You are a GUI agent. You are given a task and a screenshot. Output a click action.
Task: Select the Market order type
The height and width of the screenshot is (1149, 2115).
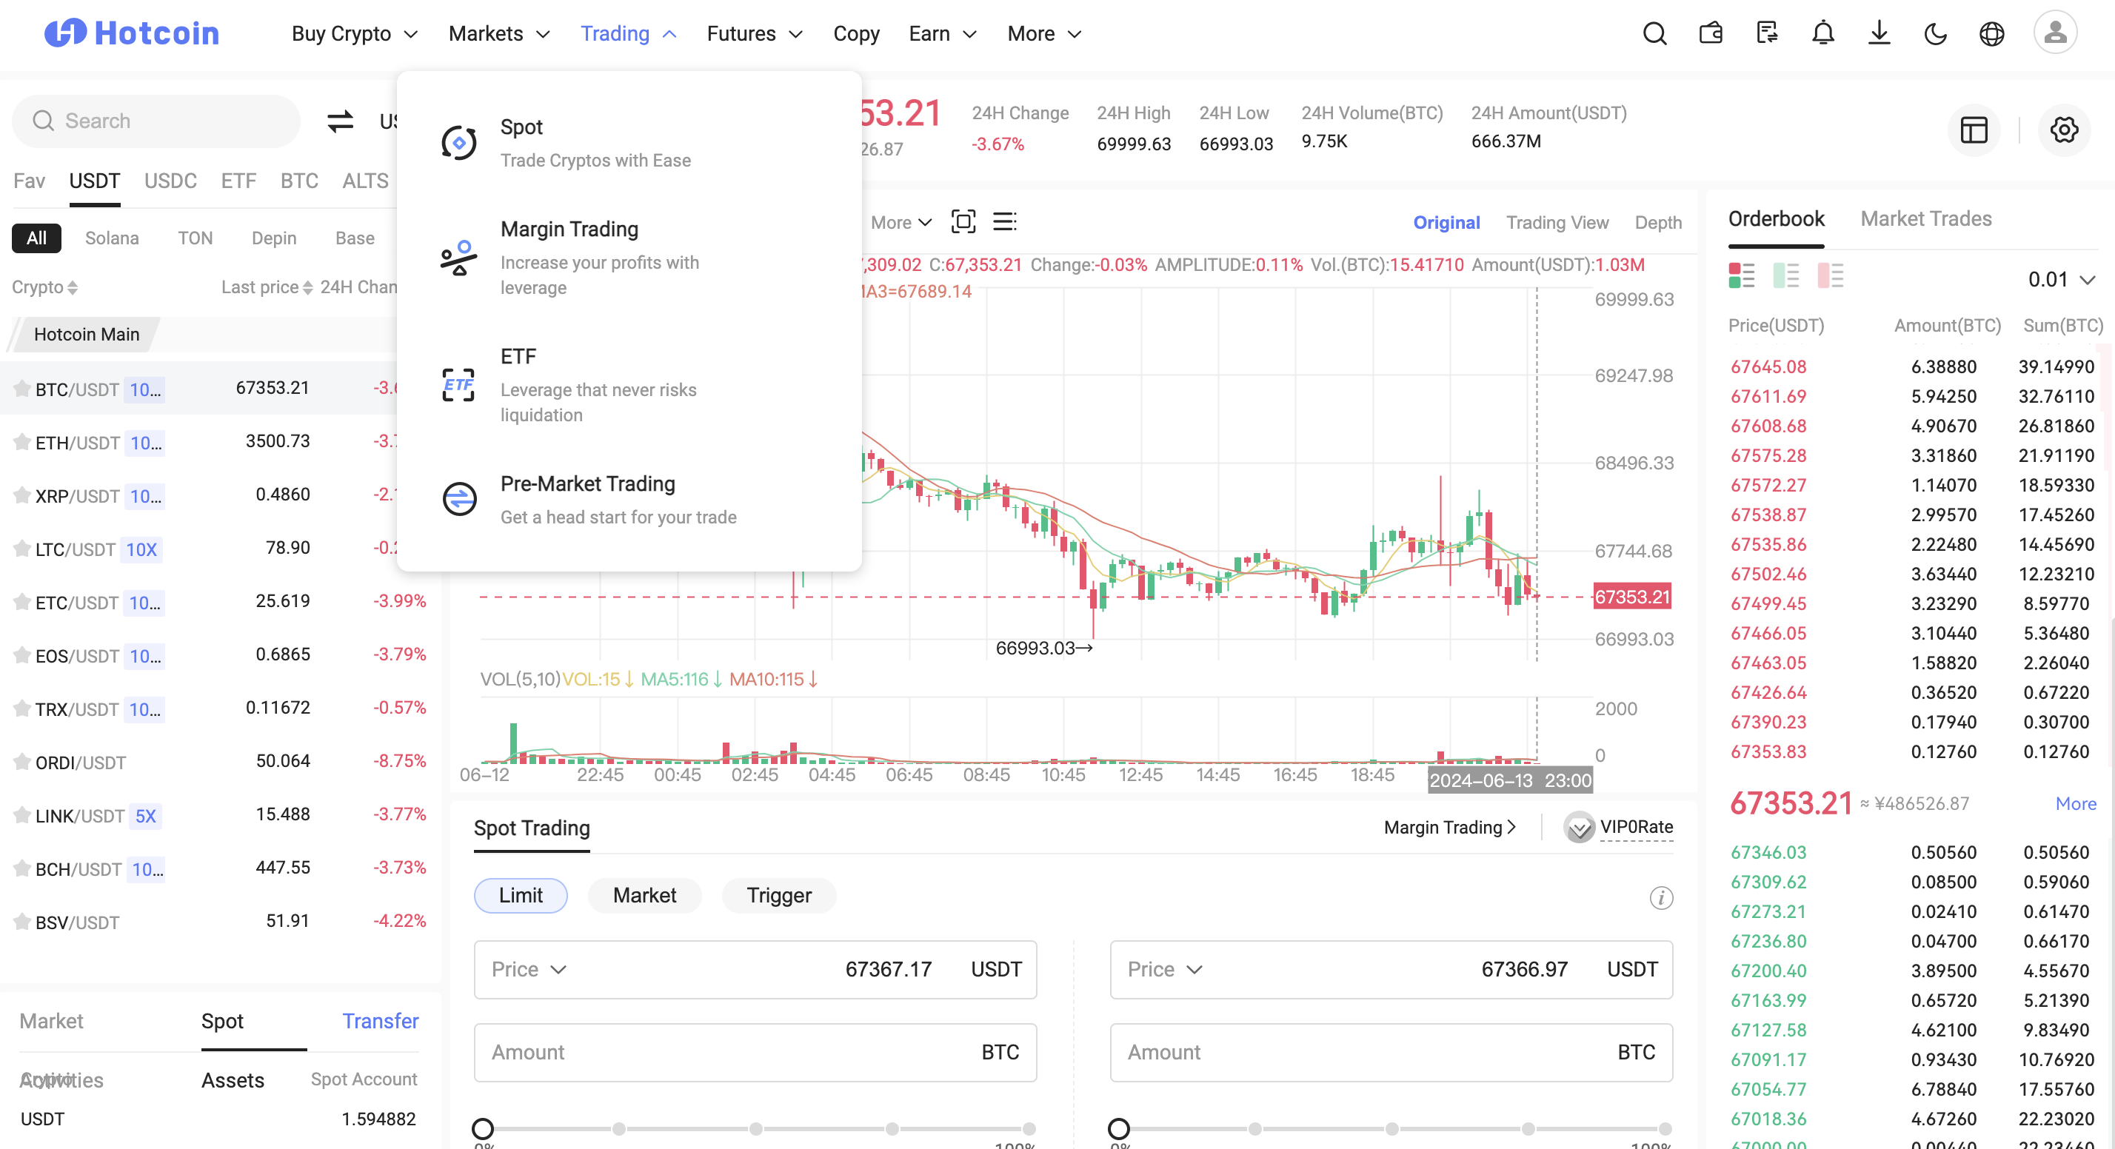point(644,895)
